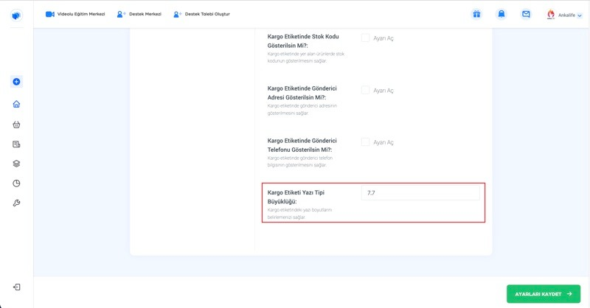Open the blue plus add icon

click(x=16, y=82)
